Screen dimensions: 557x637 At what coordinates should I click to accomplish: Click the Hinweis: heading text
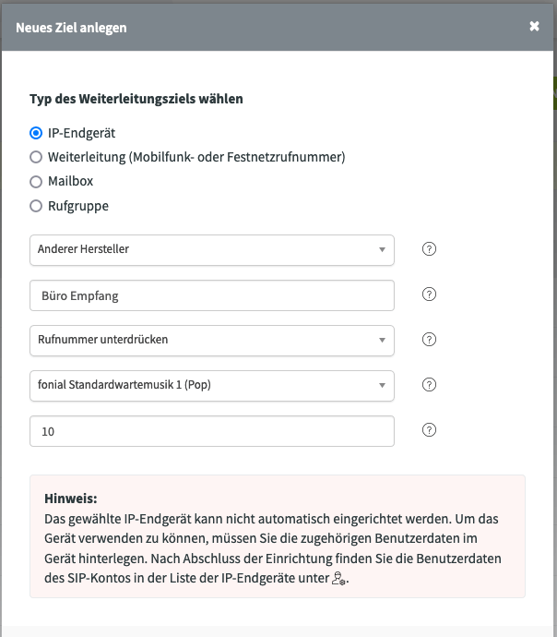coord(71,499)
